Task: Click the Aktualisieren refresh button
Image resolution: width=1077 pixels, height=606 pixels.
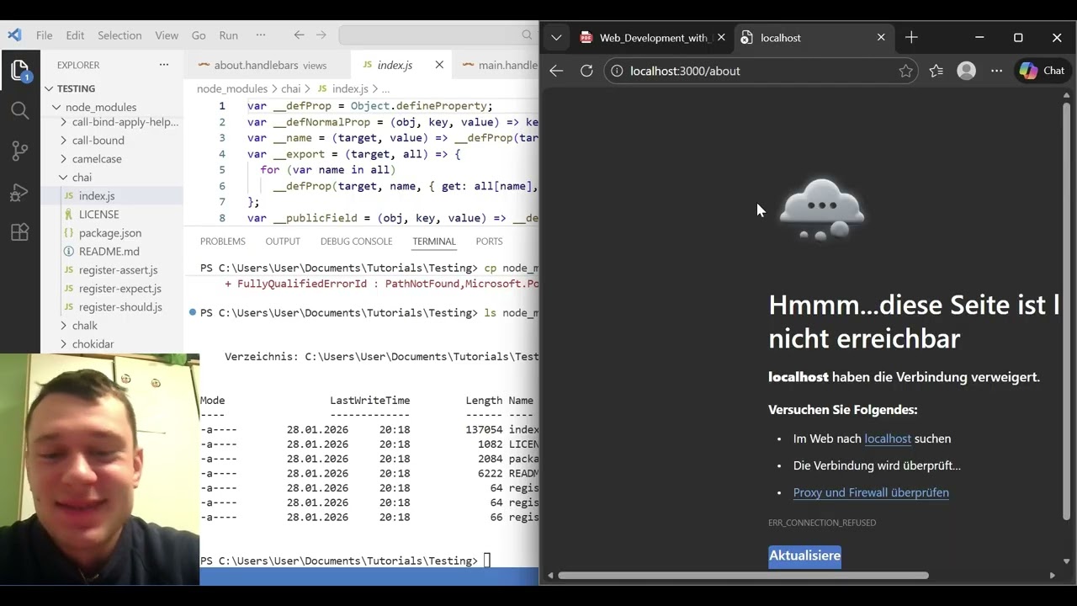Action: point(804,556)
